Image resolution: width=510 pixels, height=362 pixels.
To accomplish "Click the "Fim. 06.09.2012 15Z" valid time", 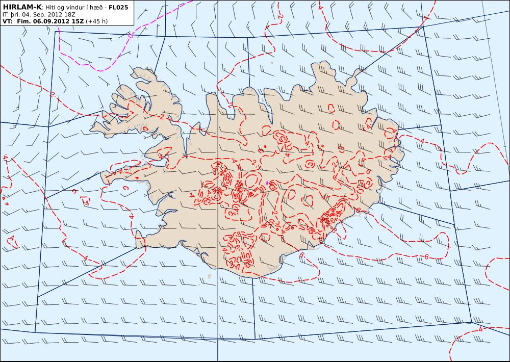I will pos(50,21).
